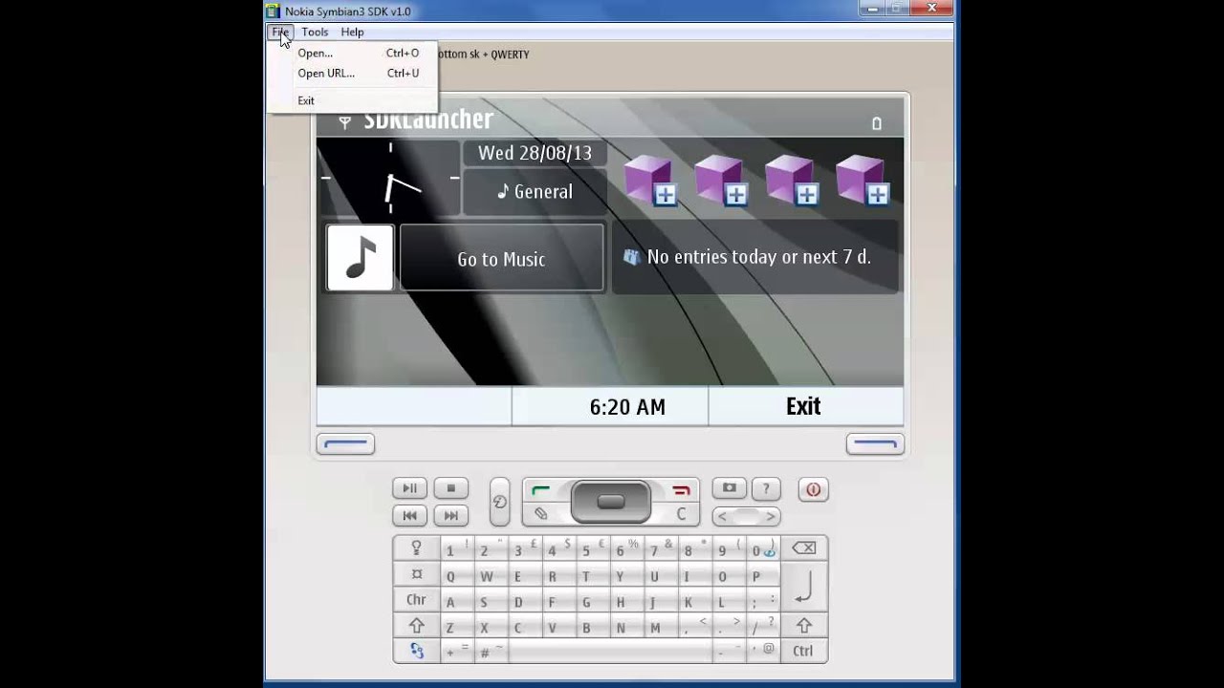Viewport: 1224px width, 688px height.
Task: Click the G key on keyboard
Action: point(592,602)
